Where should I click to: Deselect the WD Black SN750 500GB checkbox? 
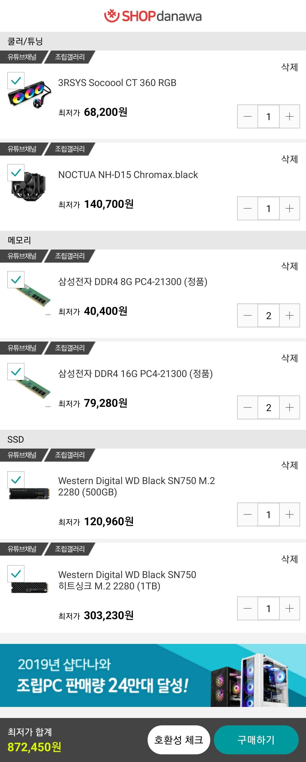[16, 480]
